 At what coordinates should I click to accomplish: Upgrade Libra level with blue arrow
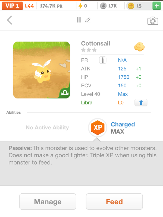(x=141, y=103)
